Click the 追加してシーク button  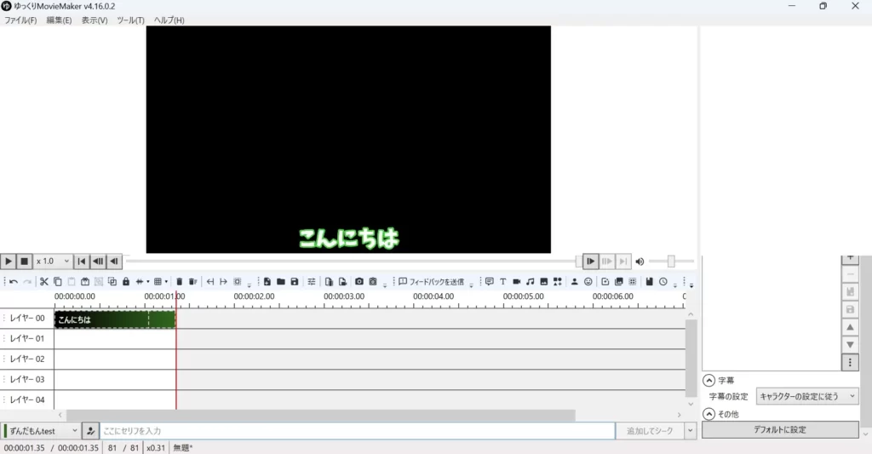(x=650, y=431)
